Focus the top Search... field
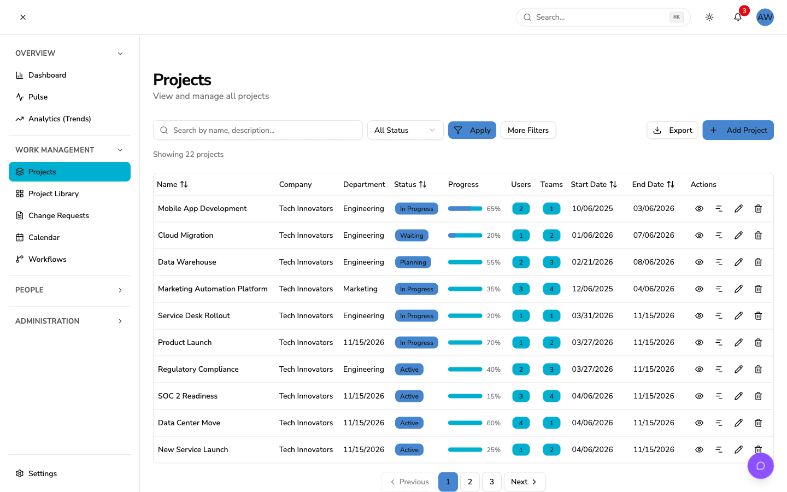The height and width of the screenshot is (492, 787). 603,17
